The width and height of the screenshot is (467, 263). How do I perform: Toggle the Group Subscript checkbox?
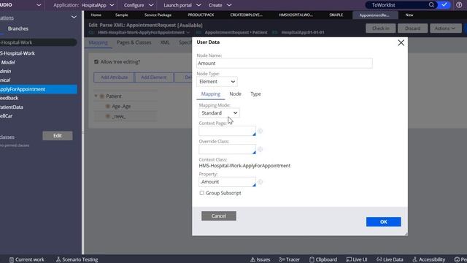201,193
